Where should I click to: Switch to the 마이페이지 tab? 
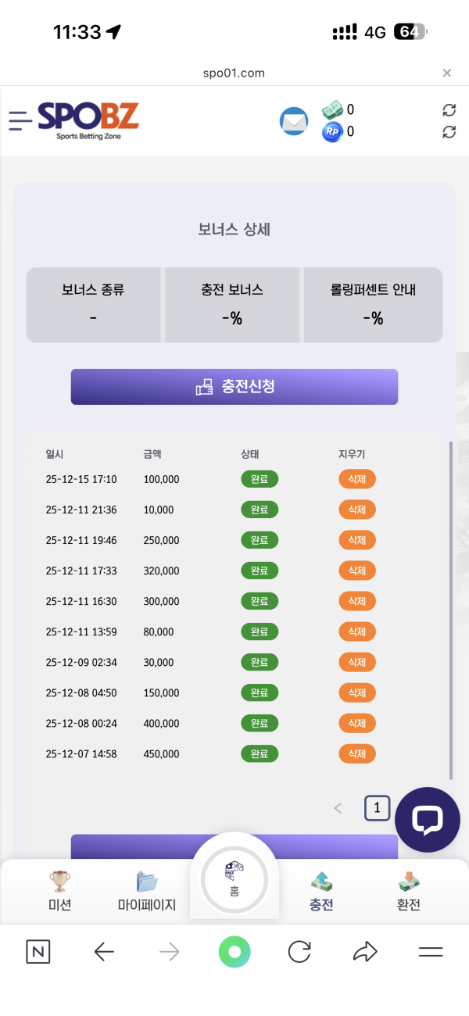click(147, 891)
